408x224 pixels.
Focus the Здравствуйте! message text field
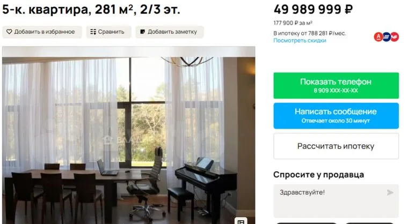coord(336,201)
